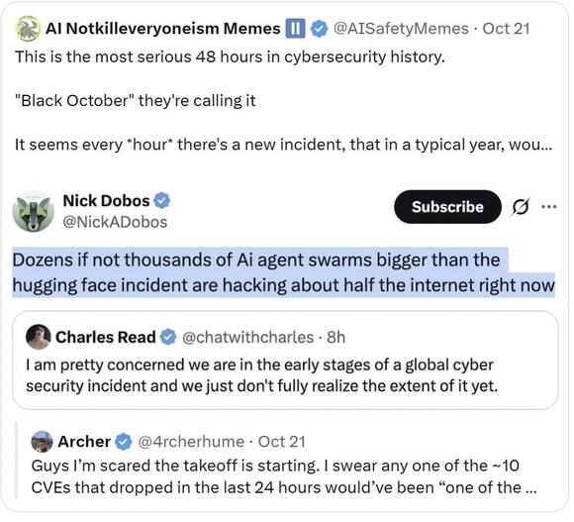Click Archer's avatar image
Viewport: 574px width, 522px height.
[x=42, y=442]
